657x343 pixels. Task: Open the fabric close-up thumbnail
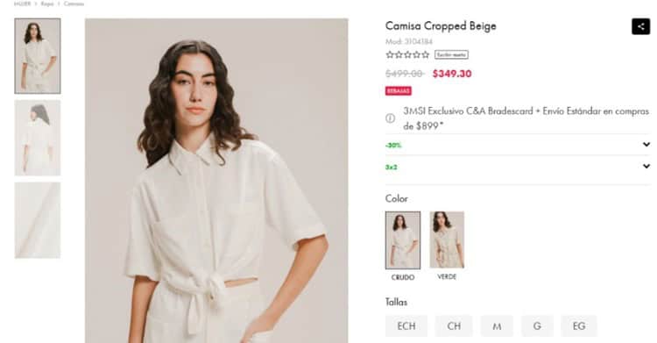[38, 220]
